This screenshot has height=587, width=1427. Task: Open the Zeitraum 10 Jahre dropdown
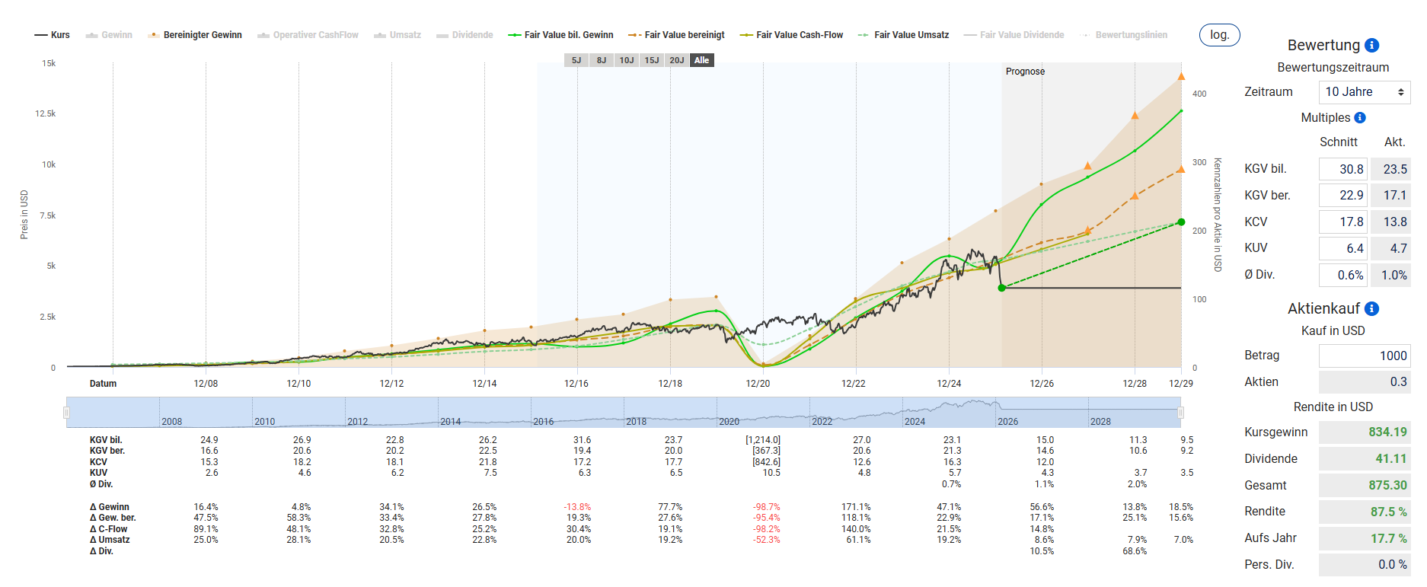(1364, 92)
